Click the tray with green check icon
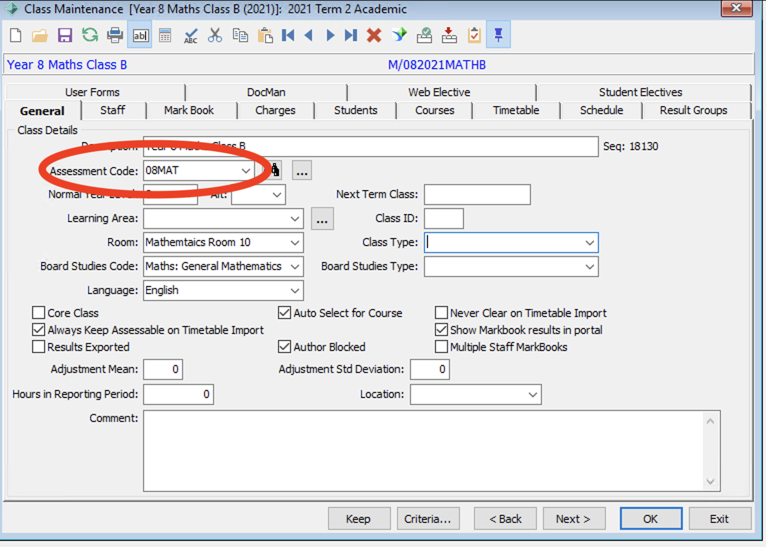This screenshot has width=766, height=547. (x=424, y=35)
